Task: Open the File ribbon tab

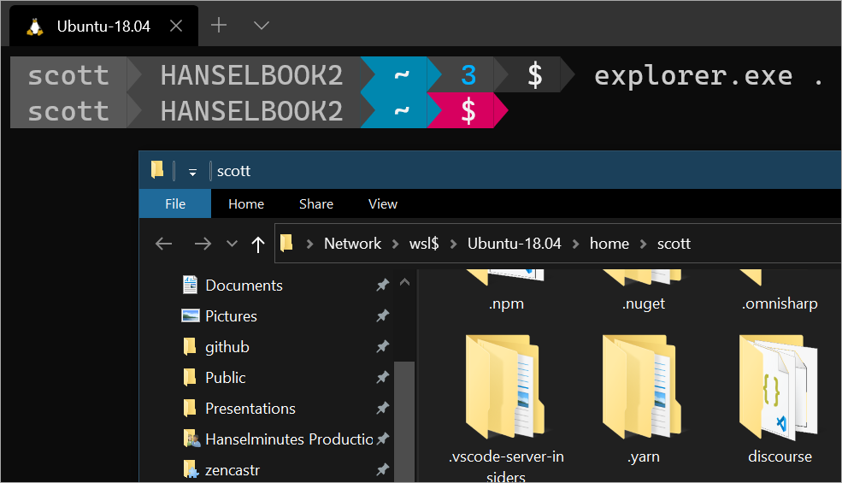Action: 175,204
